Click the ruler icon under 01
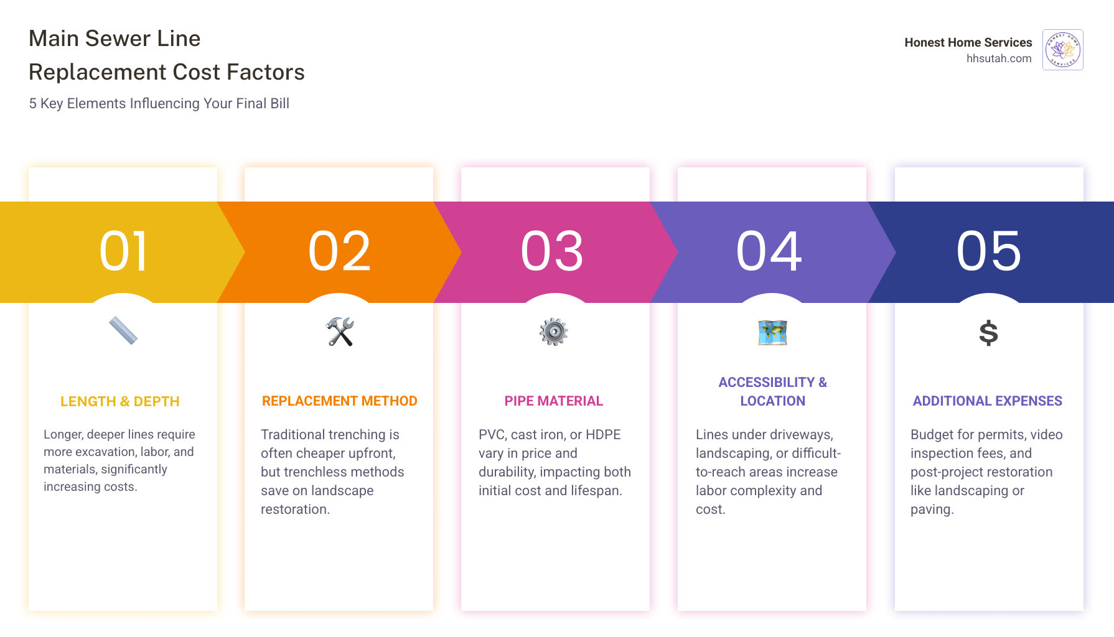 pos(123,330)
